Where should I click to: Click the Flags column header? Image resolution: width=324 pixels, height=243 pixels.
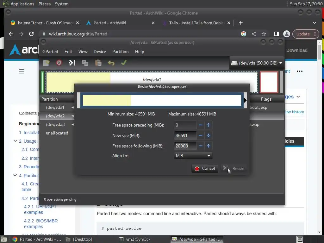point(266,99)
